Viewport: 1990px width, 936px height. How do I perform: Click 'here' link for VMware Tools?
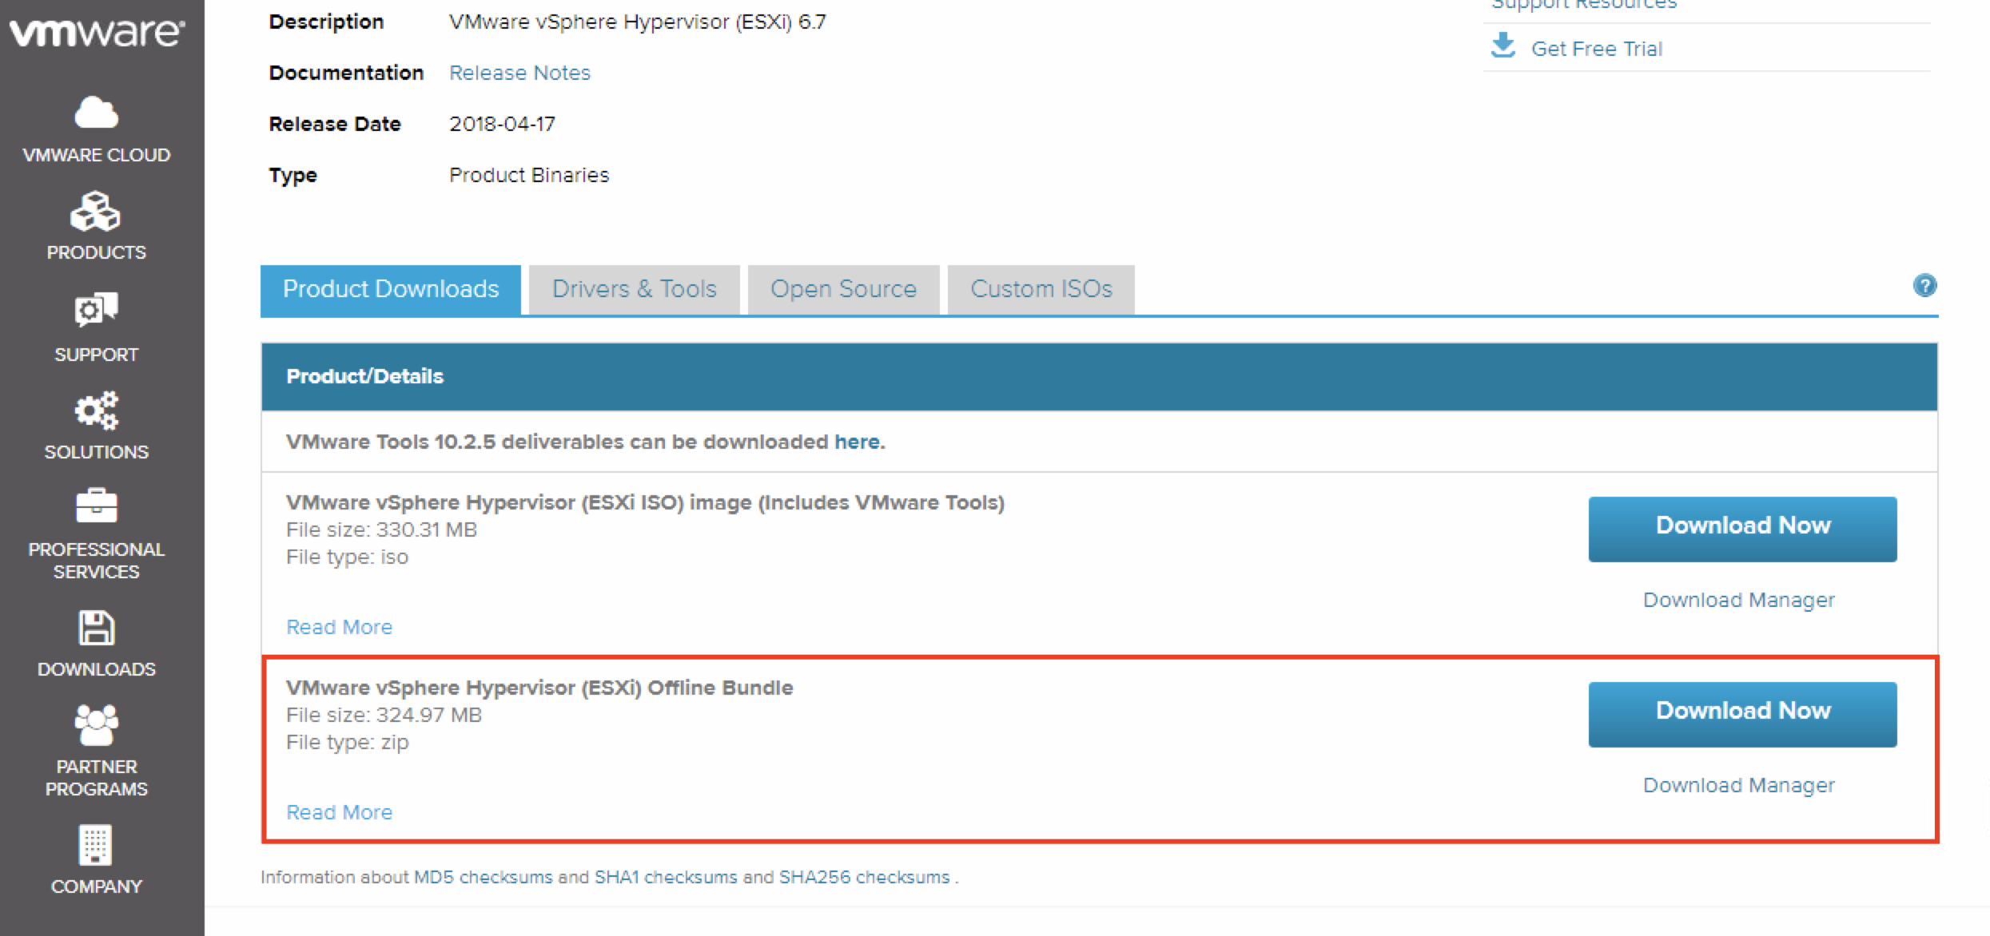[857, 442]
